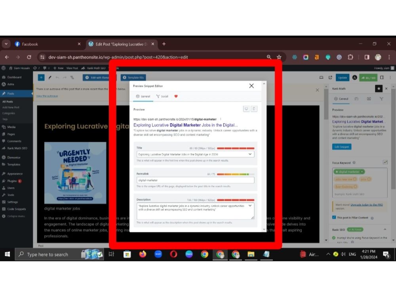This screenshot has width=396, height=297.
Task: Click the red heart tab icon
Action: pos(176,96)
